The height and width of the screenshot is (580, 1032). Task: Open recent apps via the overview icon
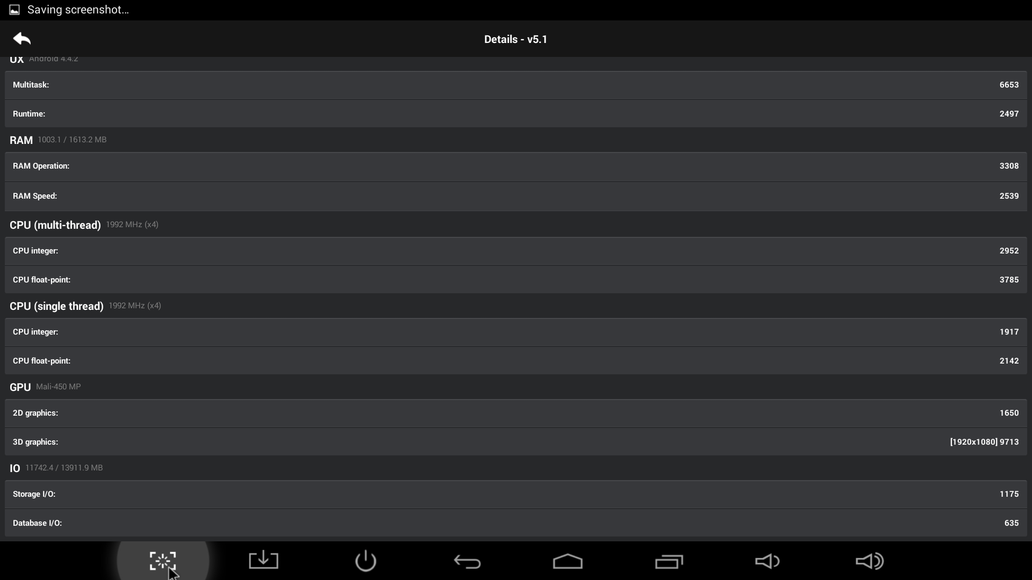click(x=669, y=561)
